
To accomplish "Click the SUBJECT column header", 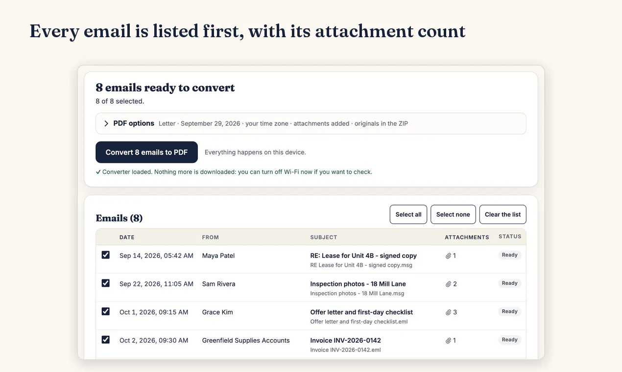I will (324, 237).
